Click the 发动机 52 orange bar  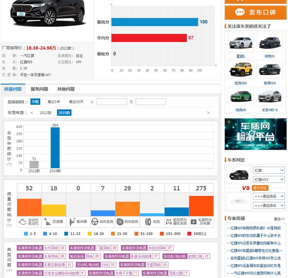(x=29, y=208)
